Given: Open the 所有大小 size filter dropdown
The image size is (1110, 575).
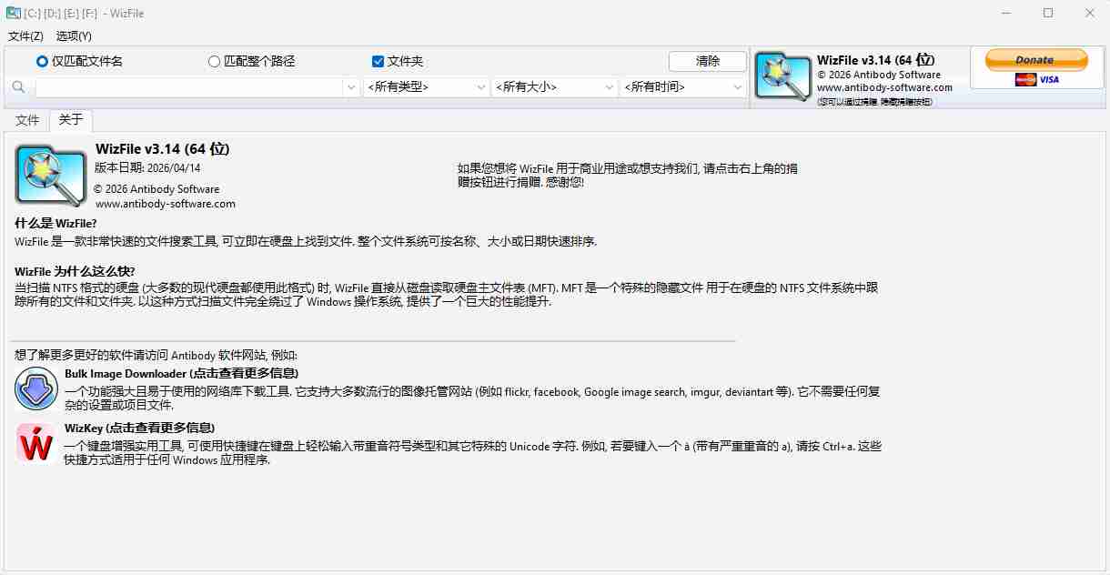Looking at the screenshot, I should pyautogui.click(x=554, y=87).
